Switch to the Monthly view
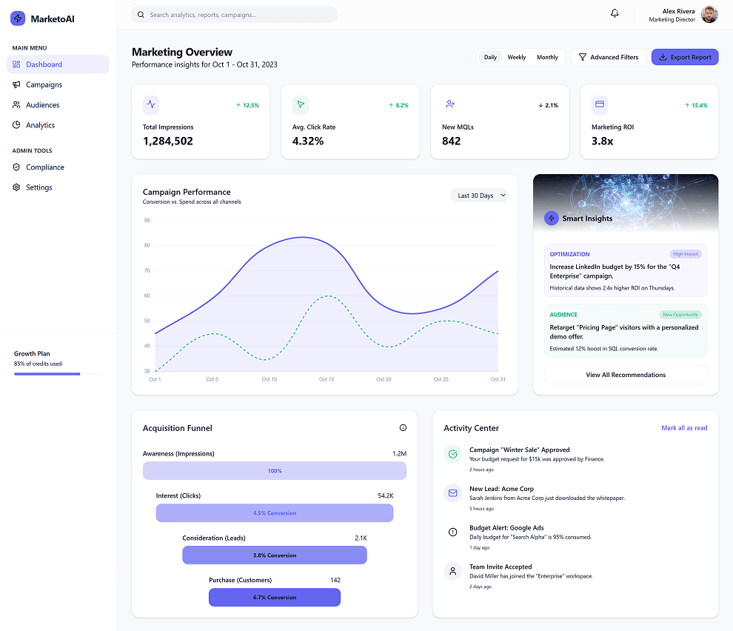The width and height of the screenshot is (733, 631). (547, 57)
